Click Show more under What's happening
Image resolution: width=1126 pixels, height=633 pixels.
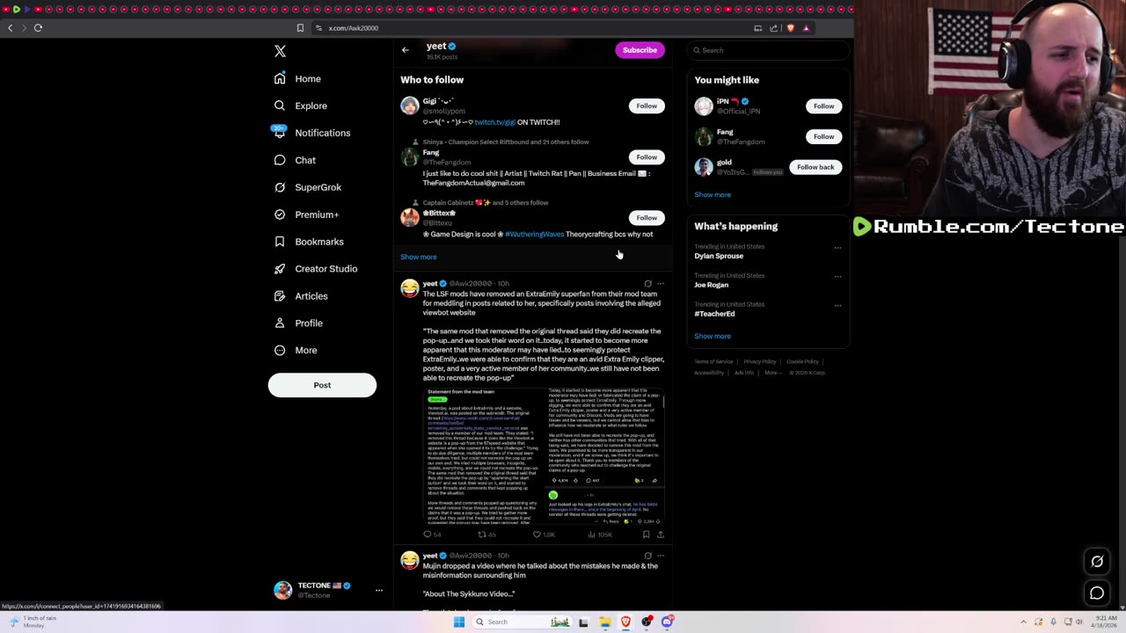coord(713,336)
